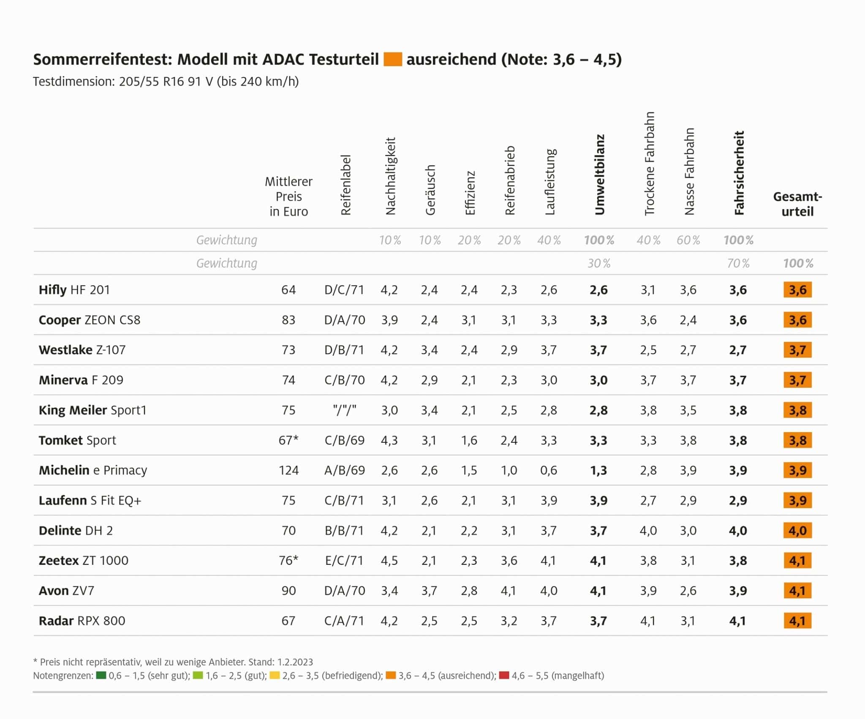Screen dimensions: 865x719
Task: Click the red 'mangelhaft' legend swatch
Action: [x=504, y=675]
